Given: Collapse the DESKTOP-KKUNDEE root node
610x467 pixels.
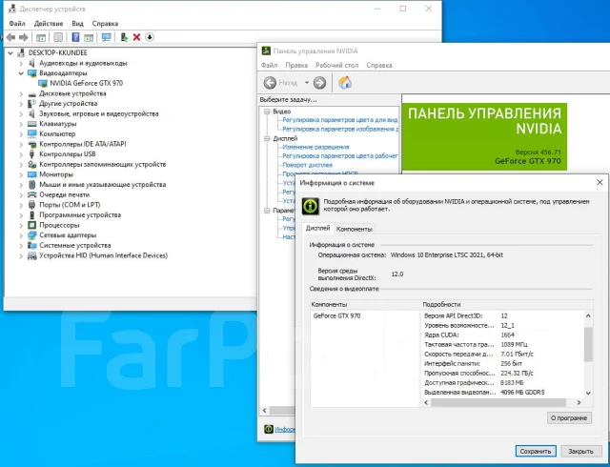Looking at the screenshot, I should tap(10, 53).
